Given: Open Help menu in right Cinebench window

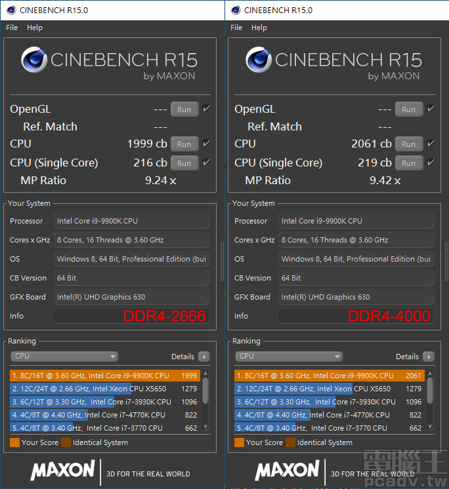Looking at the screenshot, I should click(259, 28).
